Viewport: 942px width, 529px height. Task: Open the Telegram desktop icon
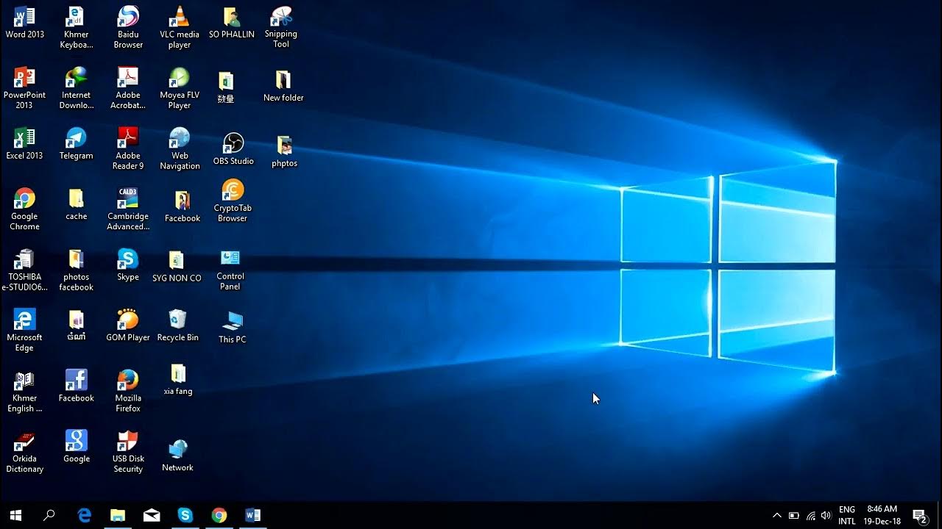coord(76,144)
